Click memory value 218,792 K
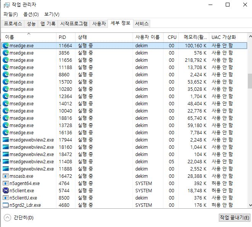The width and height of the screenshot is (252, 227). click(x=196, y=60)
